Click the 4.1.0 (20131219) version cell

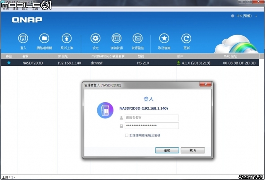click(x=196, y=63)
